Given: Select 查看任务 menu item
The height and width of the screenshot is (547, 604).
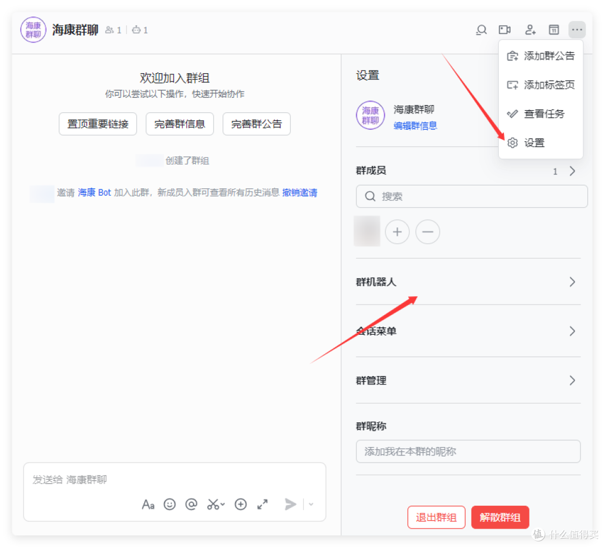Looking at the screenshot, I should [540, 113].
